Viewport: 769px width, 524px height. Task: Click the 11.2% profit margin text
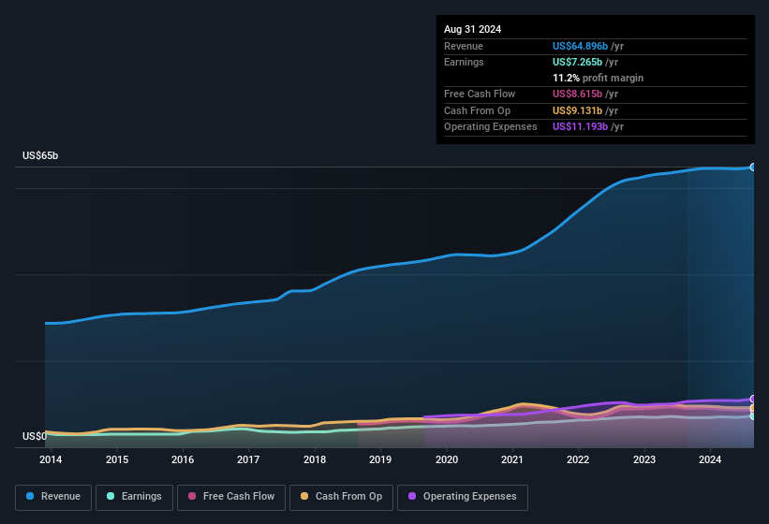598,78
